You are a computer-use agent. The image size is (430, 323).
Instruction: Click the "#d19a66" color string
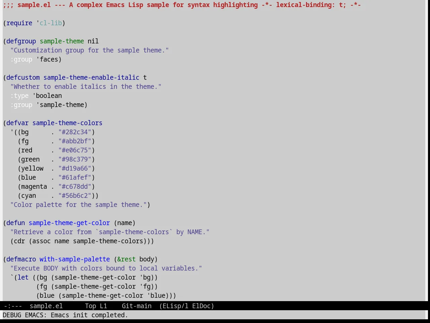coord(75,168)
